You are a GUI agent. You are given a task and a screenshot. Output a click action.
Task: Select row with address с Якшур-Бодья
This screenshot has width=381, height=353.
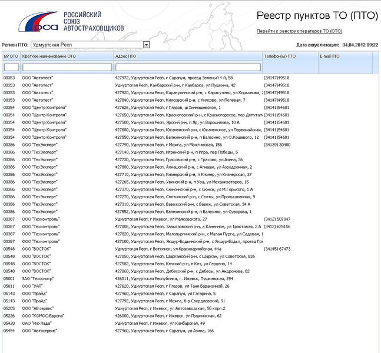pos(190,242)
